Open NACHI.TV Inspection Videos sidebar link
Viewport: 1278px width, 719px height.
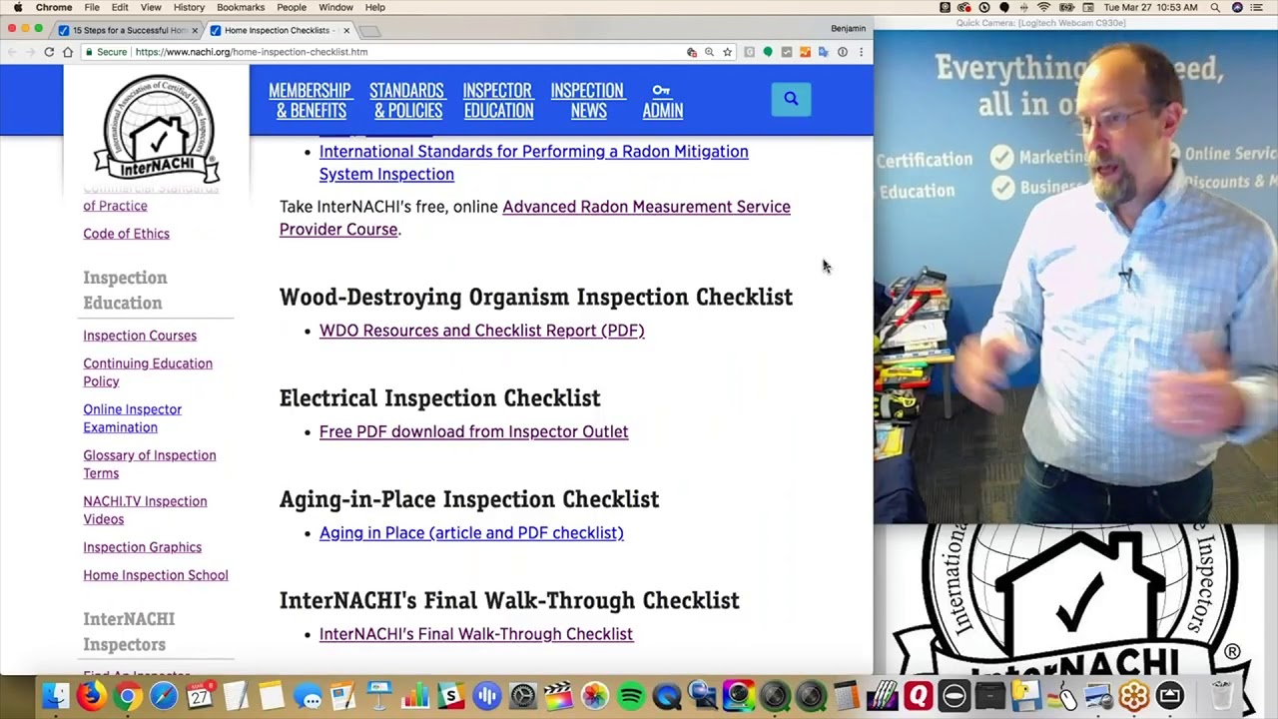coord(145,510)
